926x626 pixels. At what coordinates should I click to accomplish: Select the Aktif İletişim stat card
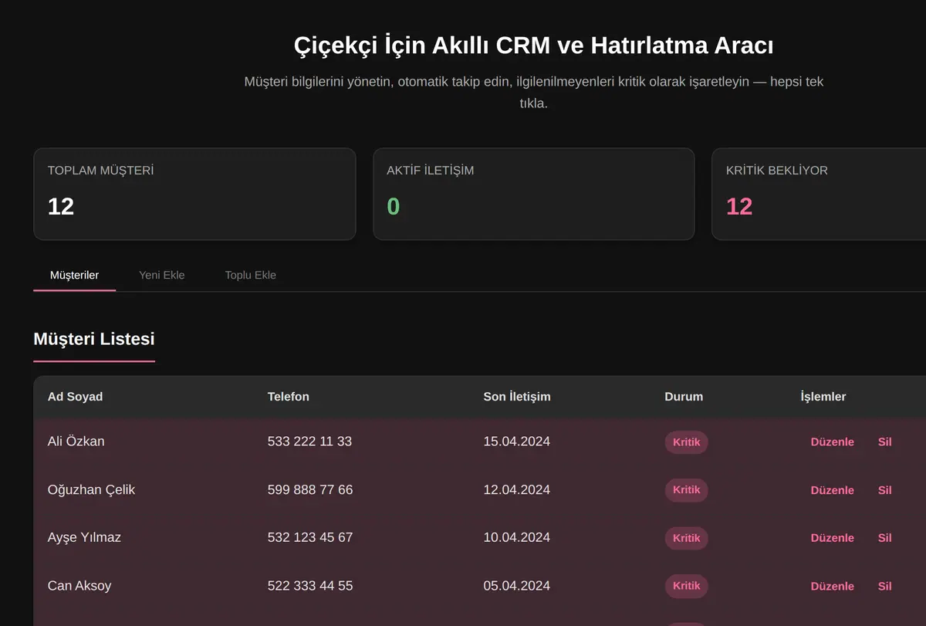(x=533, y=194)
